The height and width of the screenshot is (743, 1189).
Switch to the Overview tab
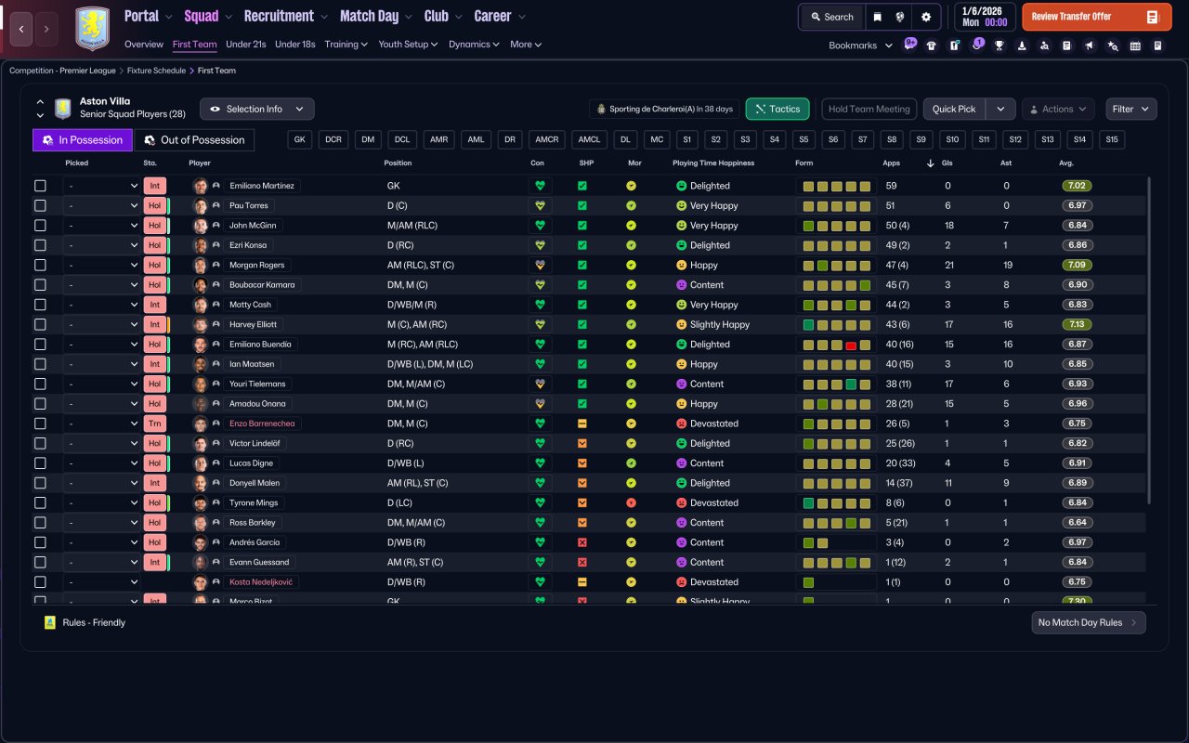(x=144, y=44)
